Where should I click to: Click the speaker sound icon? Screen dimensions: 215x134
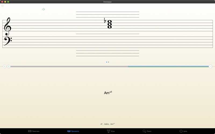point(44,9)
